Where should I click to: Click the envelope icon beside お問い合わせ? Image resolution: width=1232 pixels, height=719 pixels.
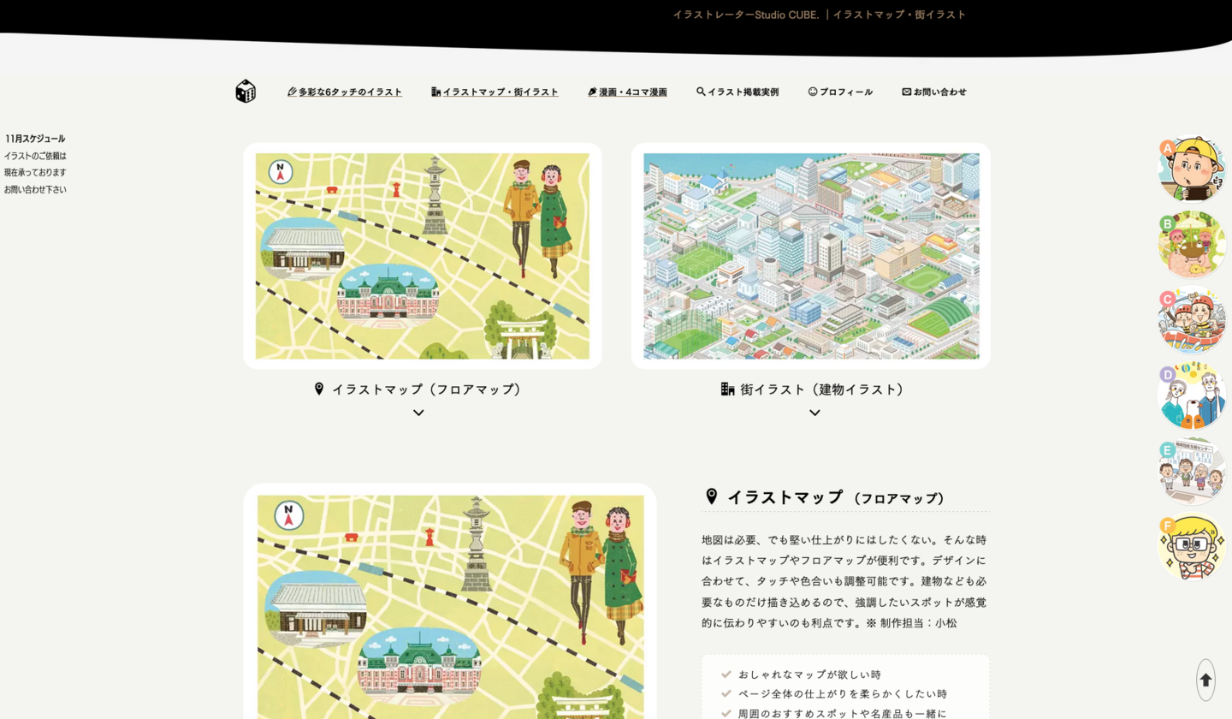(905, 91)
